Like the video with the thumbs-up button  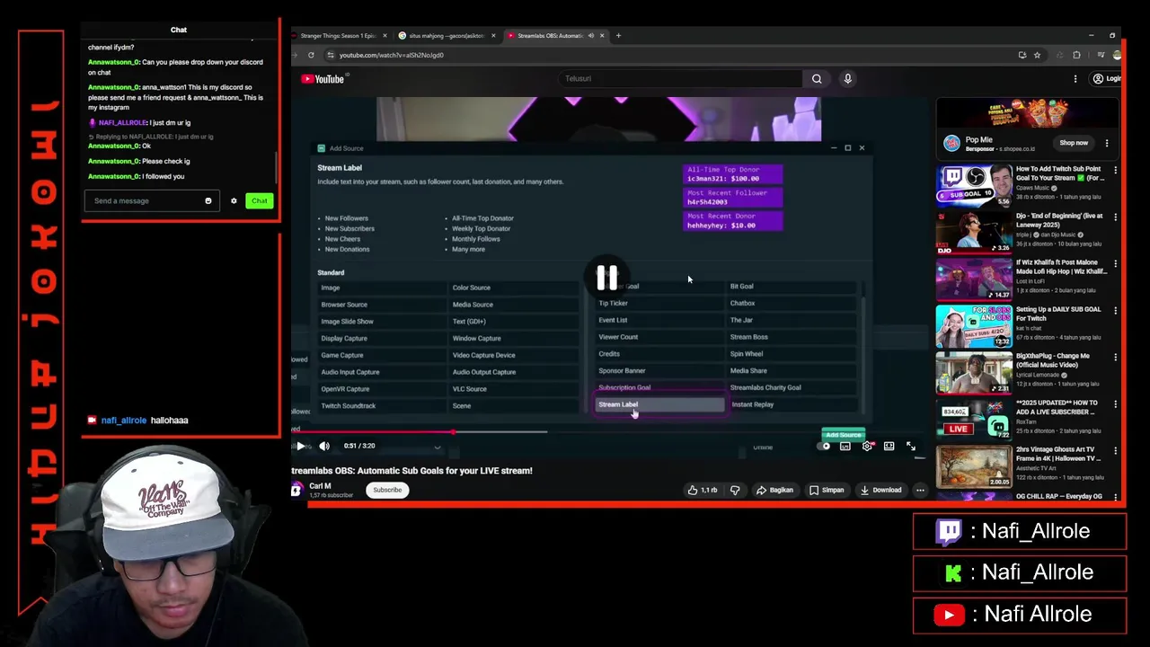pos(703,490)
